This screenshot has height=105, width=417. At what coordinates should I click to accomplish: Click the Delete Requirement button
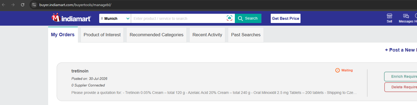pos(401,87)
